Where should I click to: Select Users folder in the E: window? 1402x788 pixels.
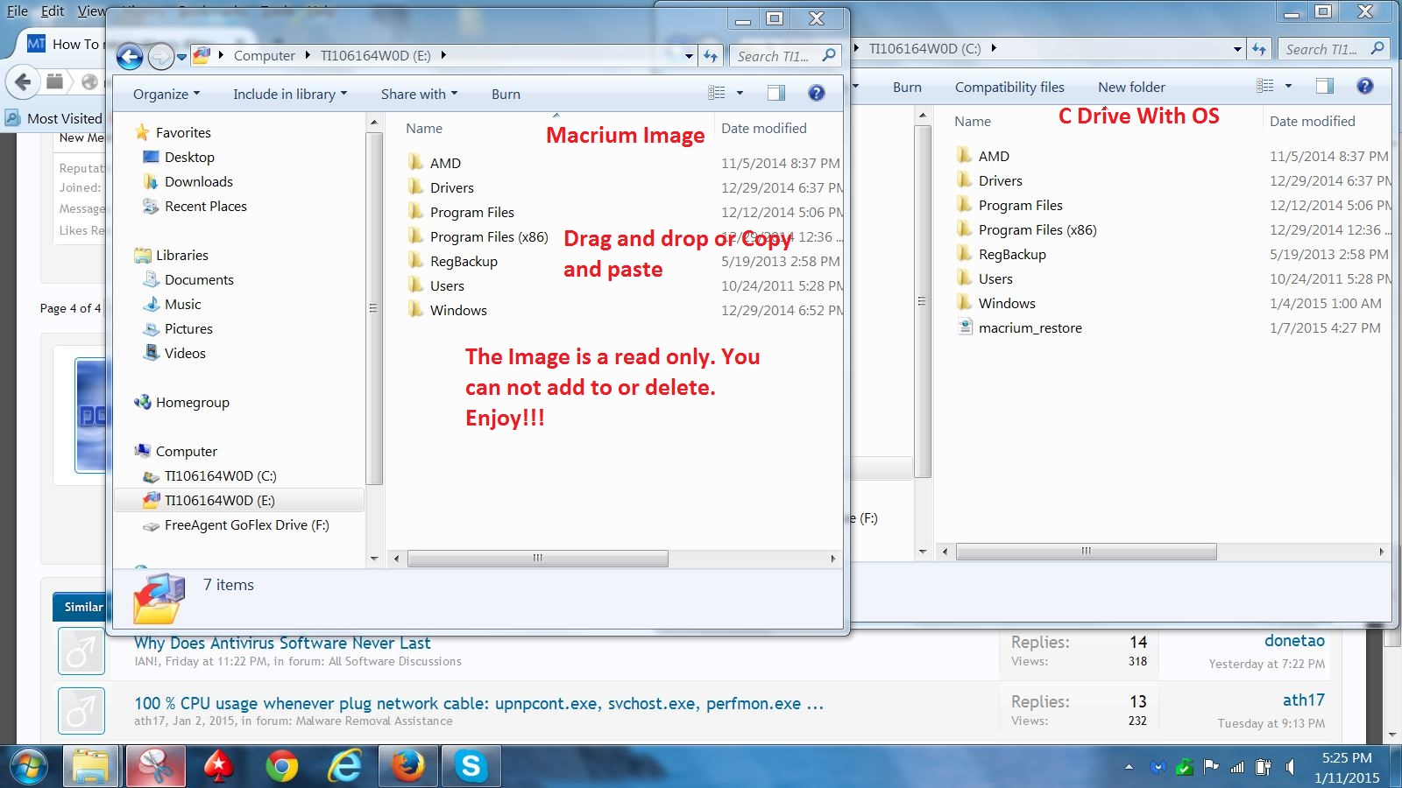click(x=447, y=285)
